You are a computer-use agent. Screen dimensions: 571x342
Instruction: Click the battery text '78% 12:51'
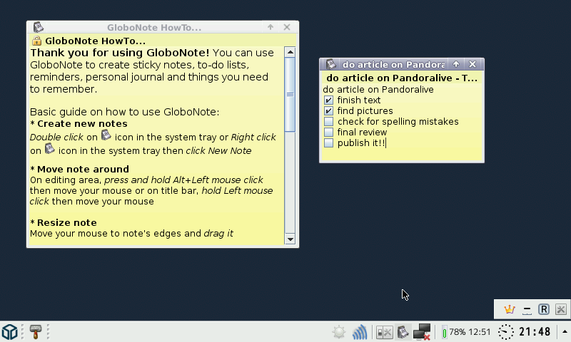pyautogui.click(x=470, y=332)
